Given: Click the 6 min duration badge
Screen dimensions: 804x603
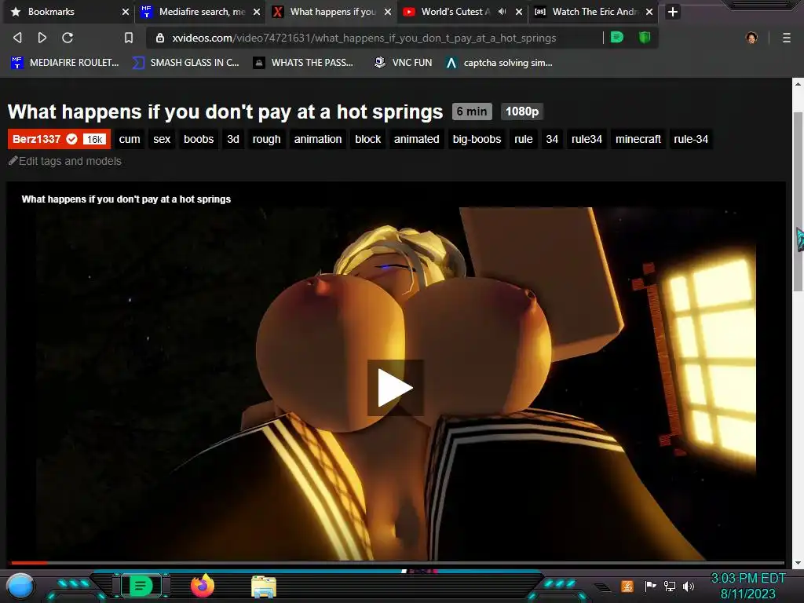Looking at the screenshot, I should click(x=472, y=111).
